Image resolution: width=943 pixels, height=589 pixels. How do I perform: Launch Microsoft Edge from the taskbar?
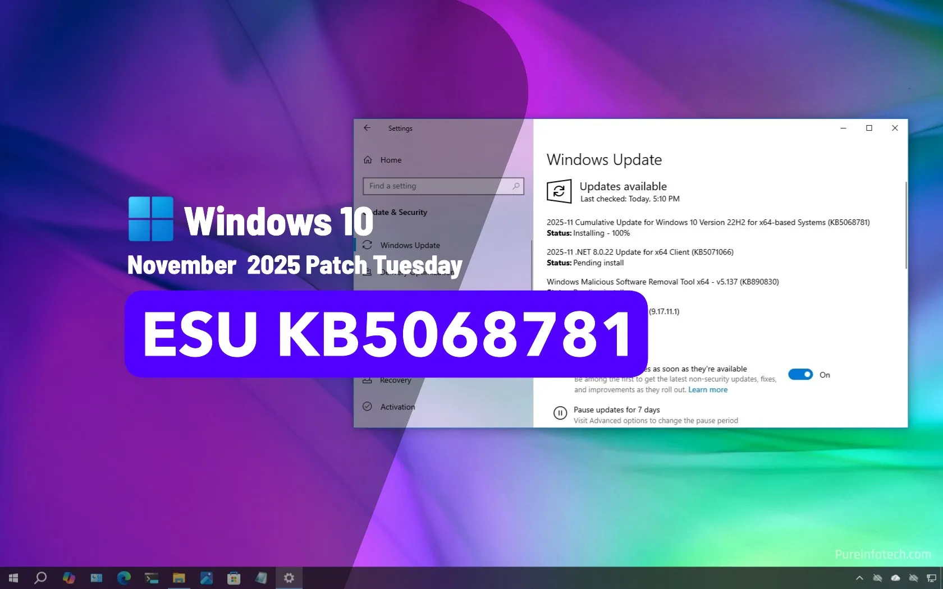[x=123, y=578]
